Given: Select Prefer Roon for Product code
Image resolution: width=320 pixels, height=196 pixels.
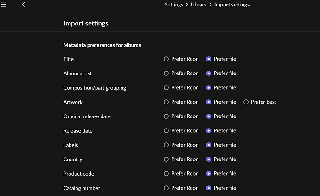Looking at the screenshot, I should coord(166,174).
